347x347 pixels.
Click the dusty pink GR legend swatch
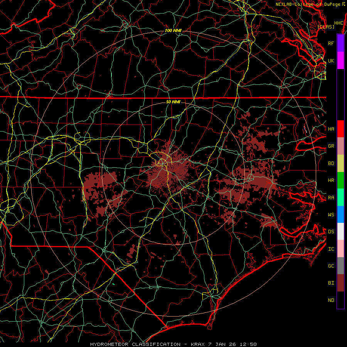click(x=340, y=146)
